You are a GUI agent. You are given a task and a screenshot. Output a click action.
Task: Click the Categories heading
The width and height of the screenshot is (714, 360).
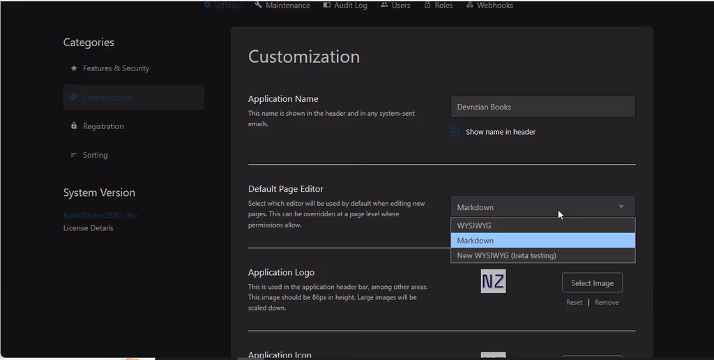89,43
